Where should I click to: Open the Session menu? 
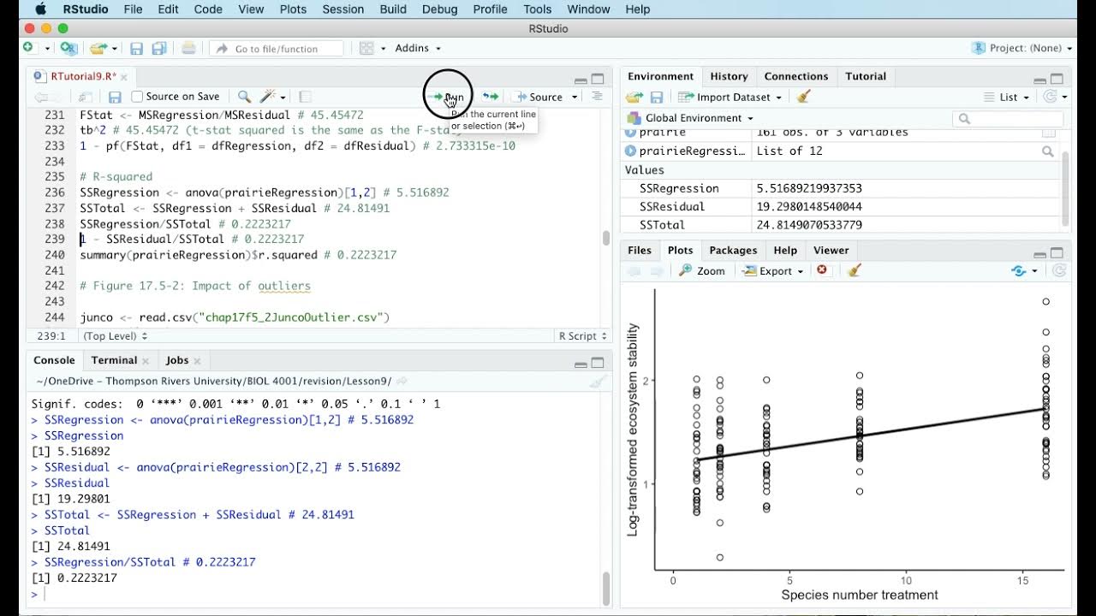point(342,9)
